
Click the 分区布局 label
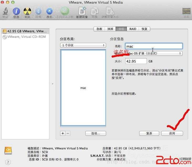point(67,39)
